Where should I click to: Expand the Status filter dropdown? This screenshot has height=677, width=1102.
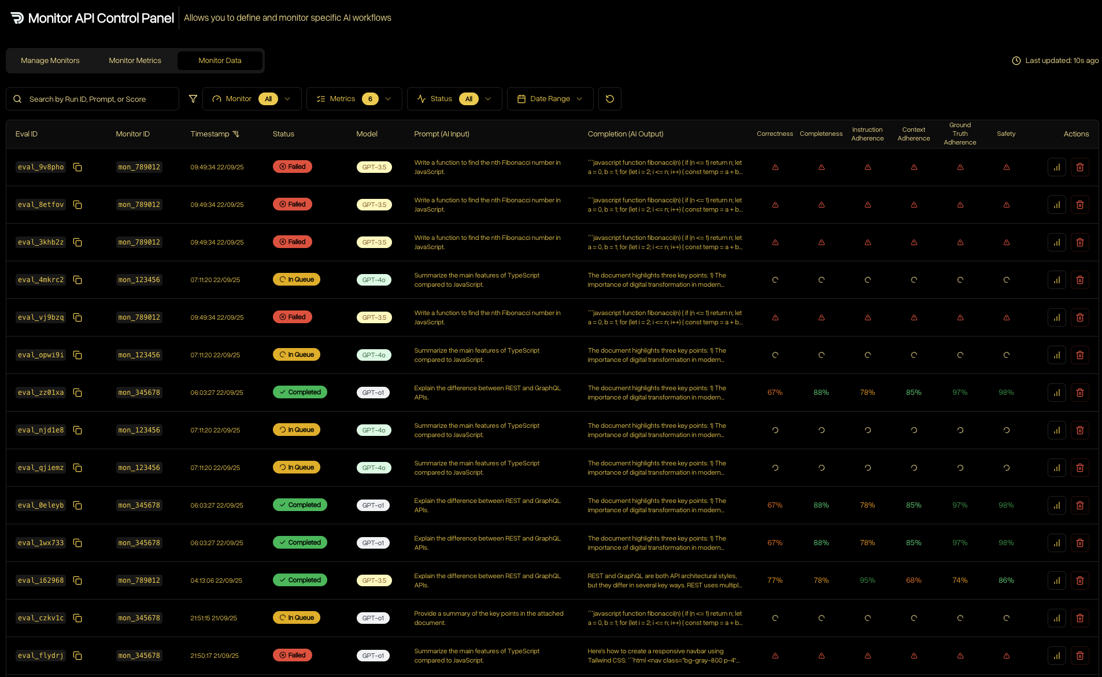(x=454, y=99)
